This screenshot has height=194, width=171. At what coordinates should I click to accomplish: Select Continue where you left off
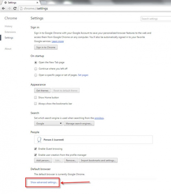pos(36,69)
